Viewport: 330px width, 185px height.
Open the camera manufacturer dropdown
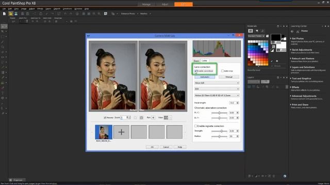[x=217, y=83]
